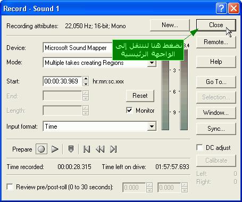
Task: Close the dialog with the red X button
Action: 233,9
